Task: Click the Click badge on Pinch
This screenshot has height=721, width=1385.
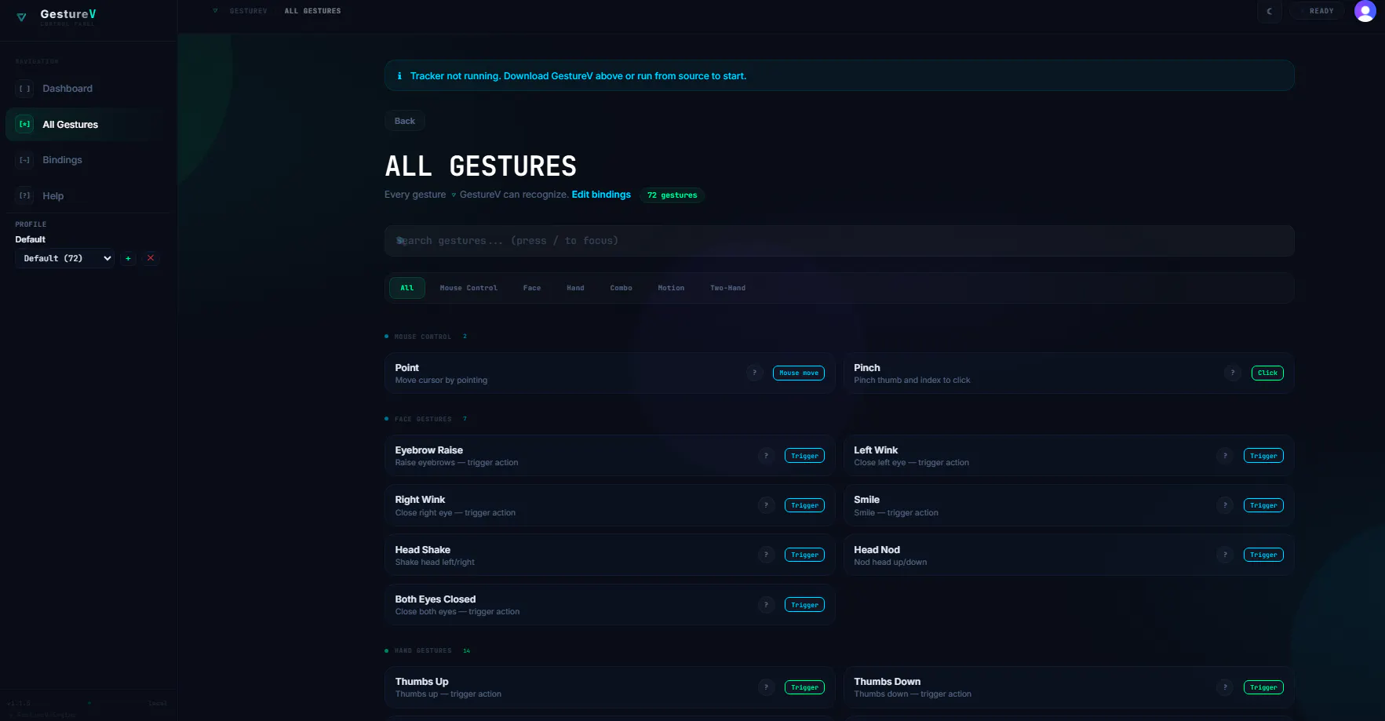Action: [x=1267, y=373]
